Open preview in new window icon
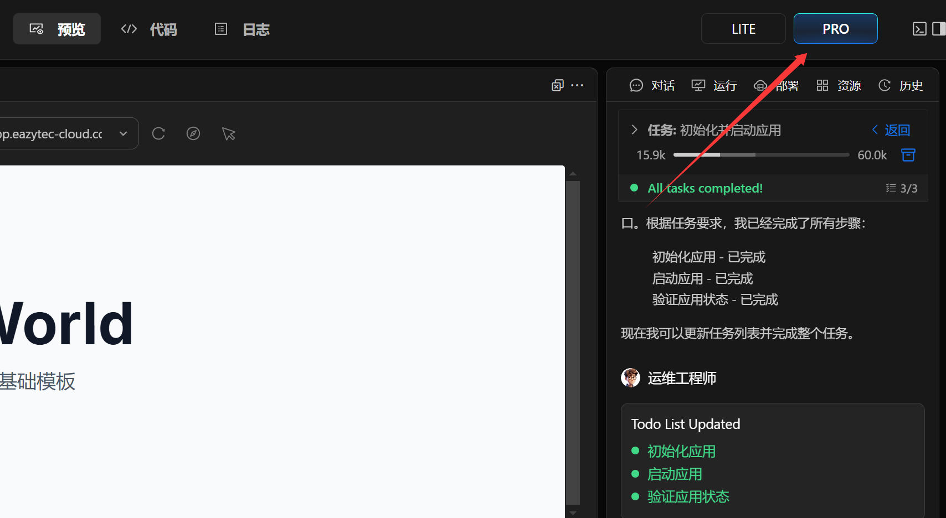 tap(557, 85)
